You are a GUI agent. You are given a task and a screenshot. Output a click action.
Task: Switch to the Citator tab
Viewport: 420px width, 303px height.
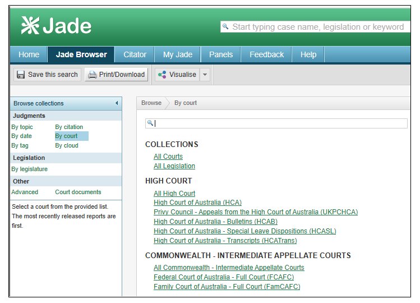coord(135,54)
